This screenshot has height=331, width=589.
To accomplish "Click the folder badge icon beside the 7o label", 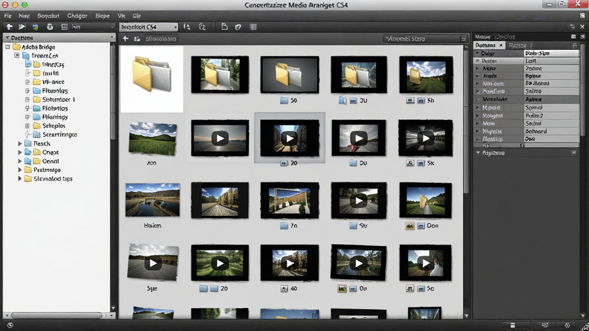I will pos(284,225).
